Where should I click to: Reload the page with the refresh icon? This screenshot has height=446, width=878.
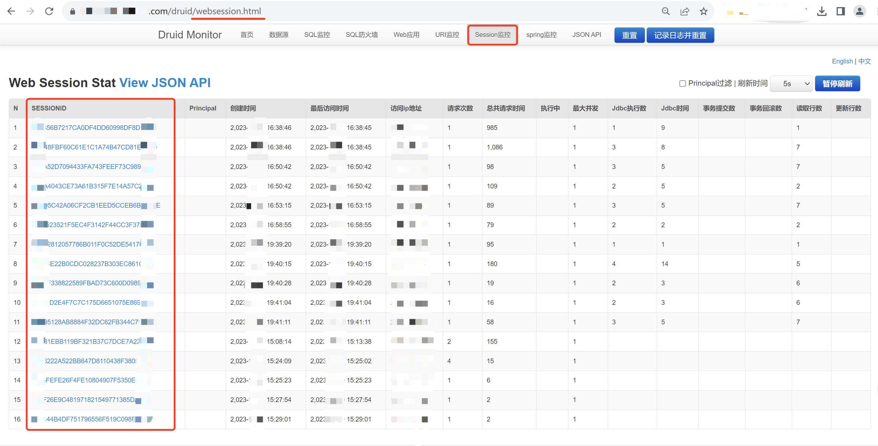[49, 11]
